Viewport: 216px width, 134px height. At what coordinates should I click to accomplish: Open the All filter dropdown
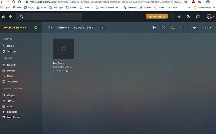49,28
